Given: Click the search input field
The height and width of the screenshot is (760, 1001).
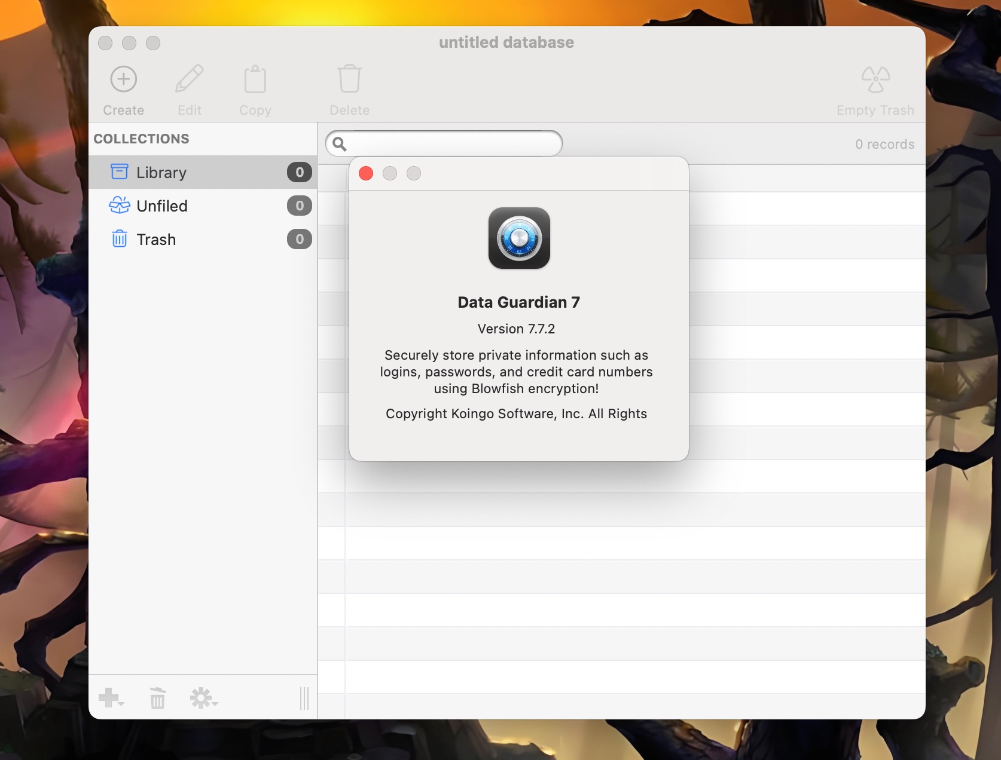Looking at the screenshot, I should 444,143.
